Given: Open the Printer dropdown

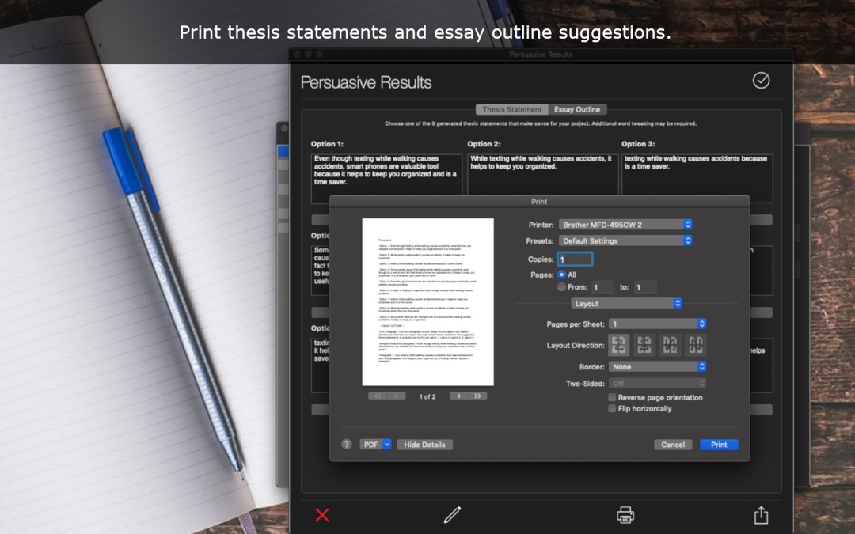Looking at the screenshot, I should 625,225.
